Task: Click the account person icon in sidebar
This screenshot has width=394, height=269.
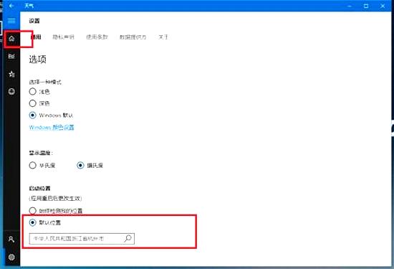Action: coord(11,239)
